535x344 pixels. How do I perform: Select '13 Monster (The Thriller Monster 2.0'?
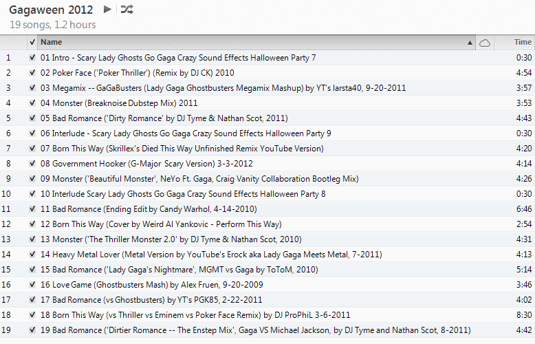tap(171, 239)
